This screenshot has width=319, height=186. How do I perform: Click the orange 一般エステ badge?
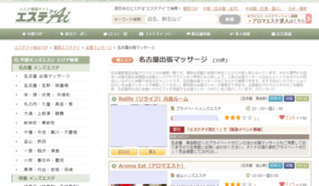click(x=122, y=60)
